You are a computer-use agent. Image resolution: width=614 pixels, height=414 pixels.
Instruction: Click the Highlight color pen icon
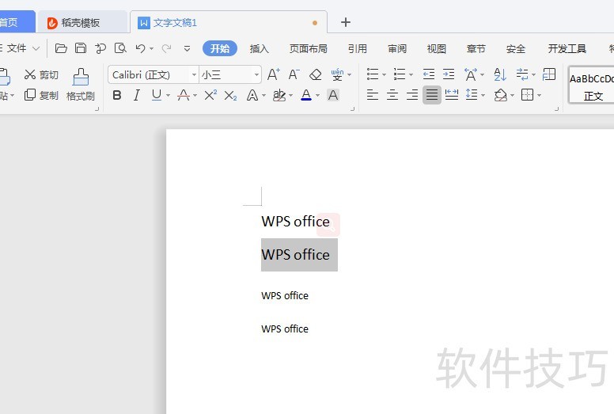point(279,95)
